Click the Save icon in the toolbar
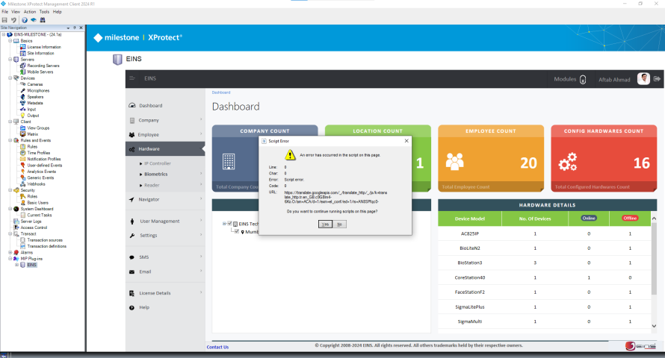The height and width of the screenshot is (358, 665). [4, 20]
